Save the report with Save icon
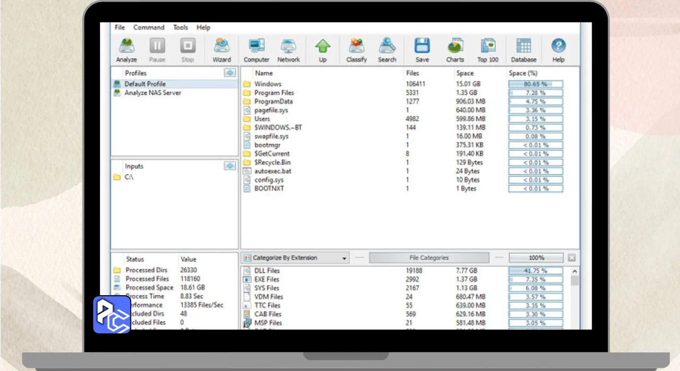The height and width of the screenshot is (371, 680). point(422,50)
